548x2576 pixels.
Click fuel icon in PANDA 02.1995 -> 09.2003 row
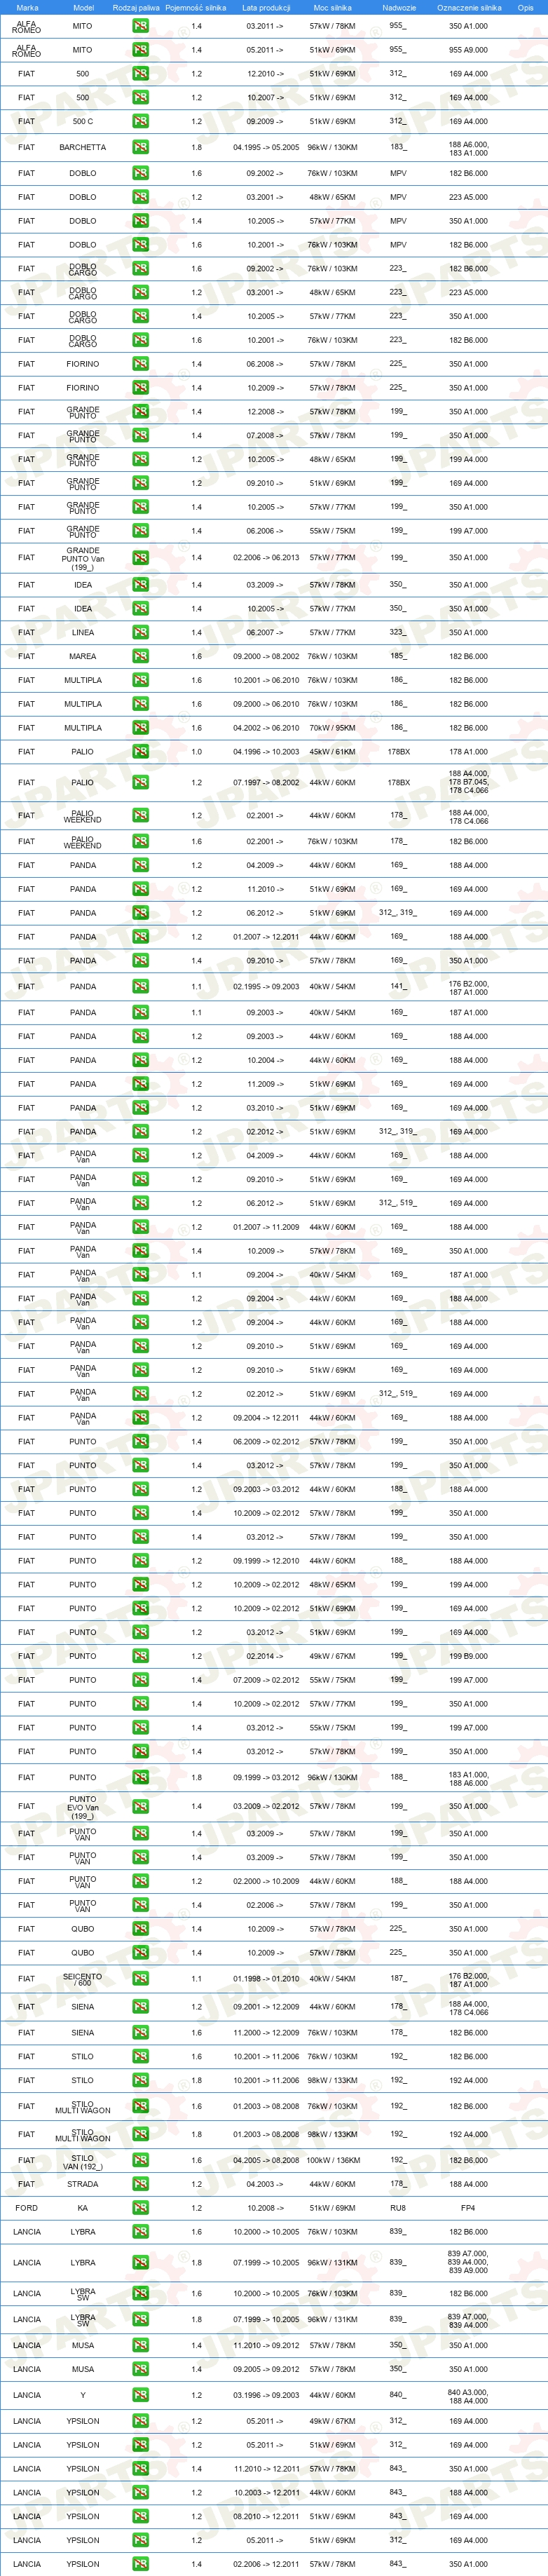[141, 986]
